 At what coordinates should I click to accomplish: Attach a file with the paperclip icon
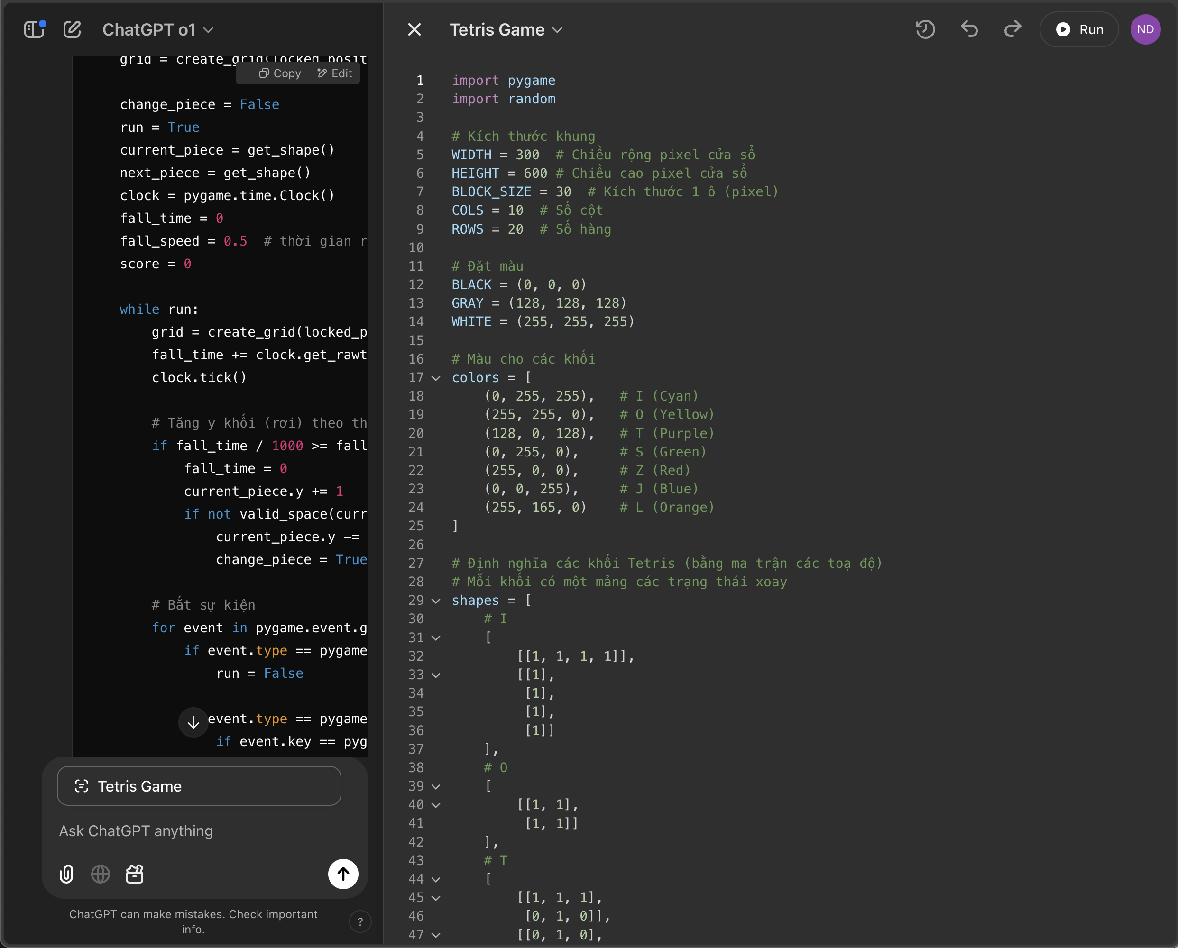click(66, 874)
